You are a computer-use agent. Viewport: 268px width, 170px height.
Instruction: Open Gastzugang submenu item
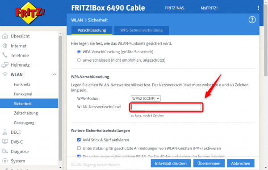point(24,123)
